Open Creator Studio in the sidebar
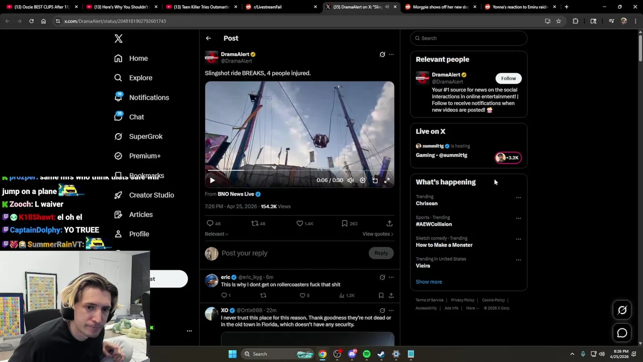This screenshot has width=643, height=362. [x=144, y=195]
